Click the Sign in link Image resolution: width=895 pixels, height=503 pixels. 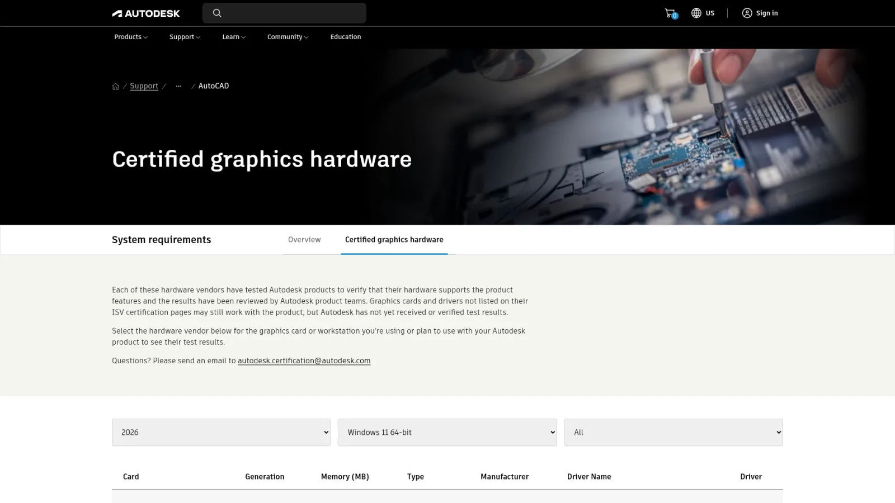[x=767, y=13]
